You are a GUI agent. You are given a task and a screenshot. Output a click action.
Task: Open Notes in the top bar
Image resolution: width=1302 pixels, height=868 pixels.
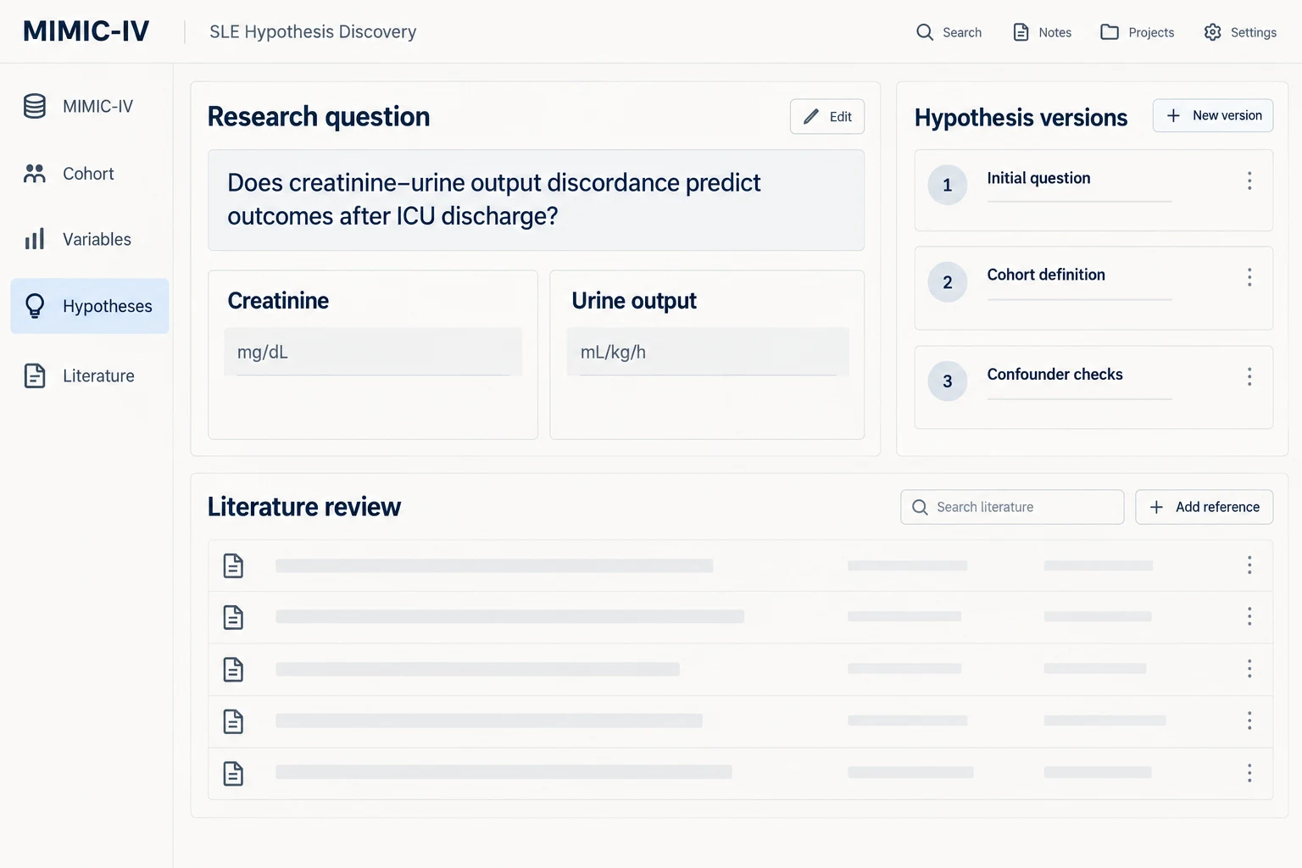[x=1043, y=32]
